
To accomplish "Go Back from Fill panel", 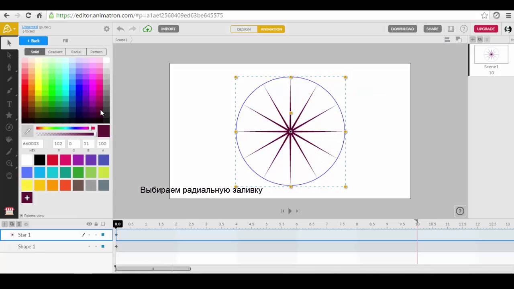I will coord(33,41).
